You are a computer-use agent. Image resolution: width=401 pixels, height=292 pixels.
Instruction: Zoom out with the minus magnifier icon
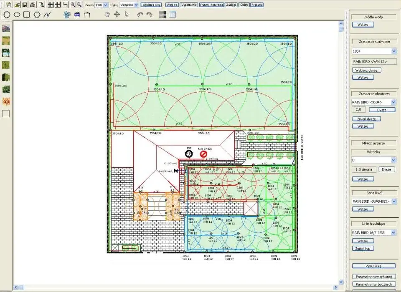79,5
